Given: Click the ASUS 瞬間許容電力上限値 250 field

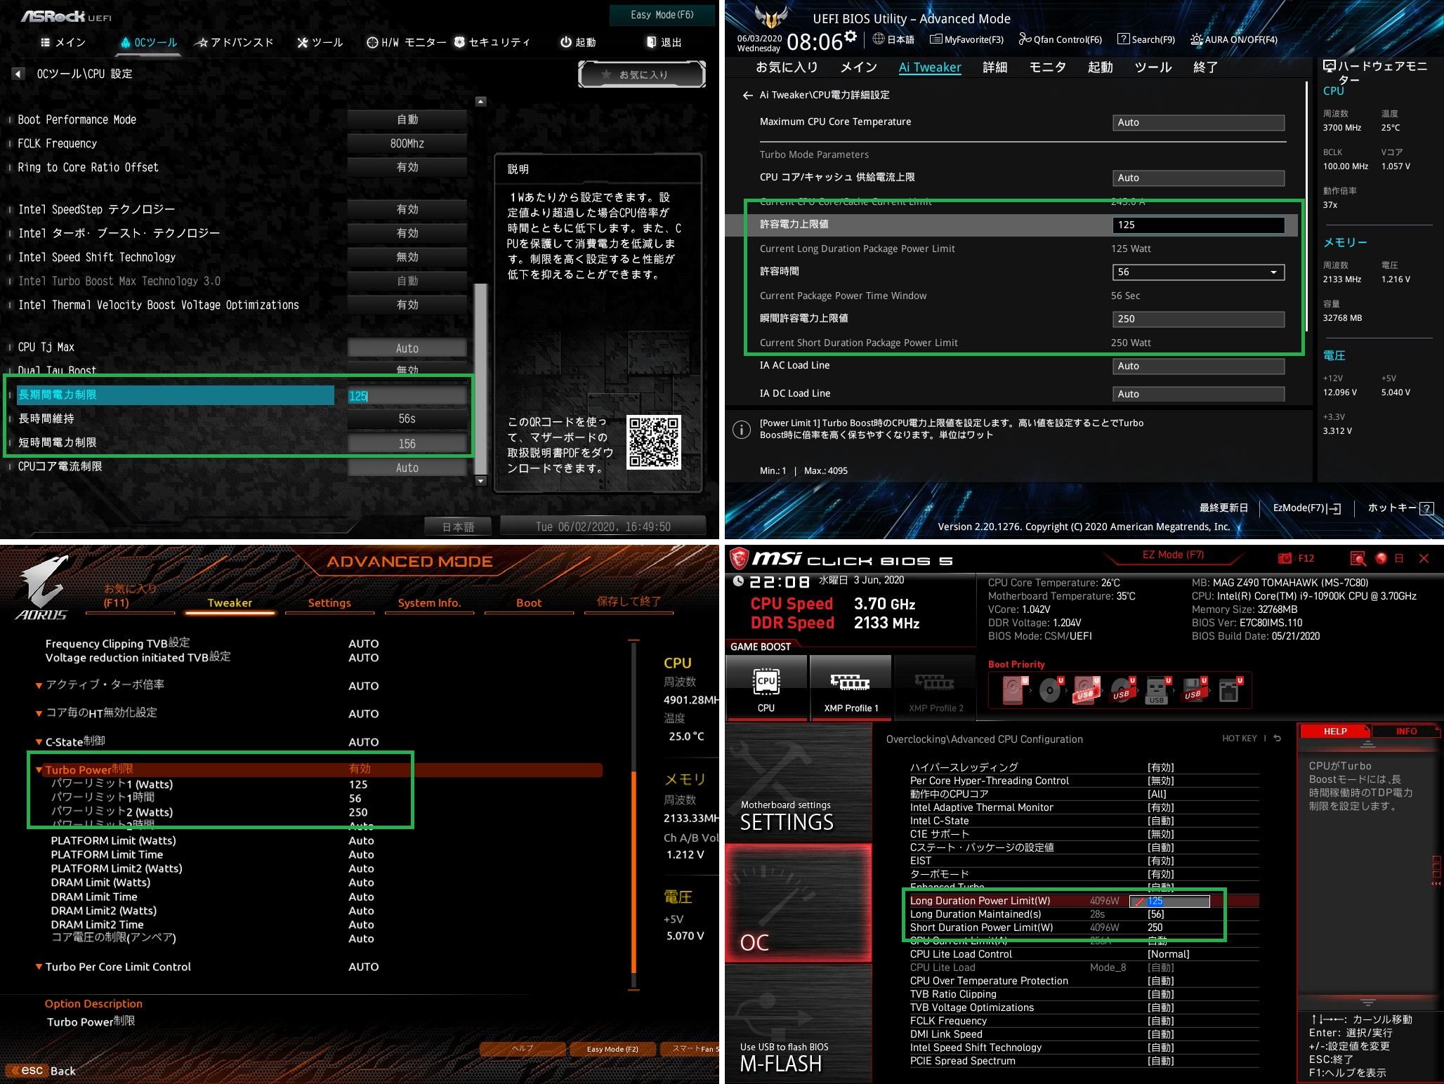Looking at the screenshot, I should 1199,319.
